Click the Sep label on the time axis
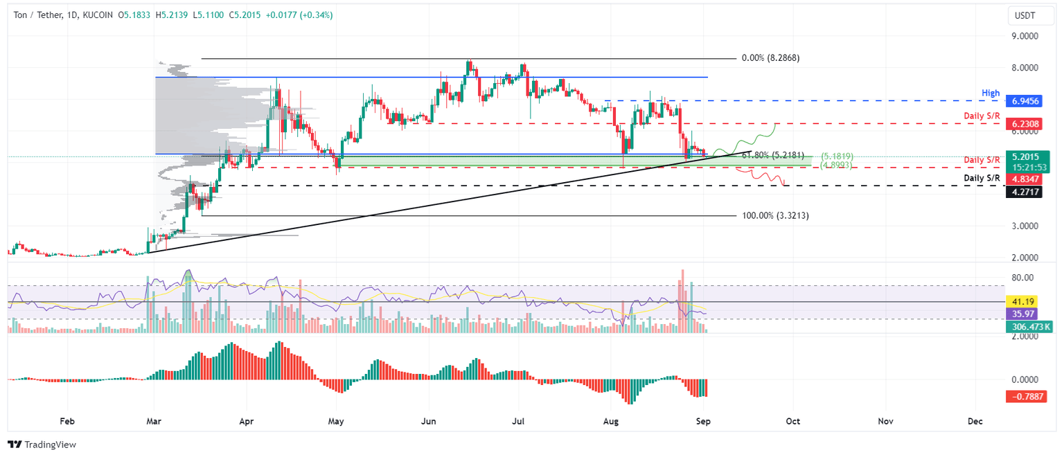Image resolution: width=1064 pixels, height=457 pixels. coord(704,421)
